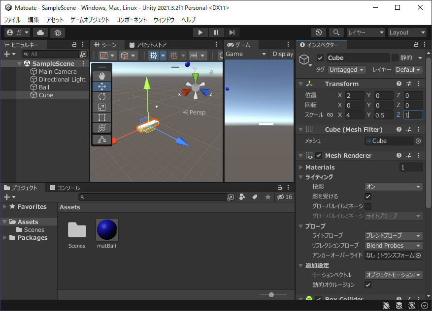Viewport: 432px width, 311px height.
Task: Switch to the Console tab
Action: pos(66,188)
